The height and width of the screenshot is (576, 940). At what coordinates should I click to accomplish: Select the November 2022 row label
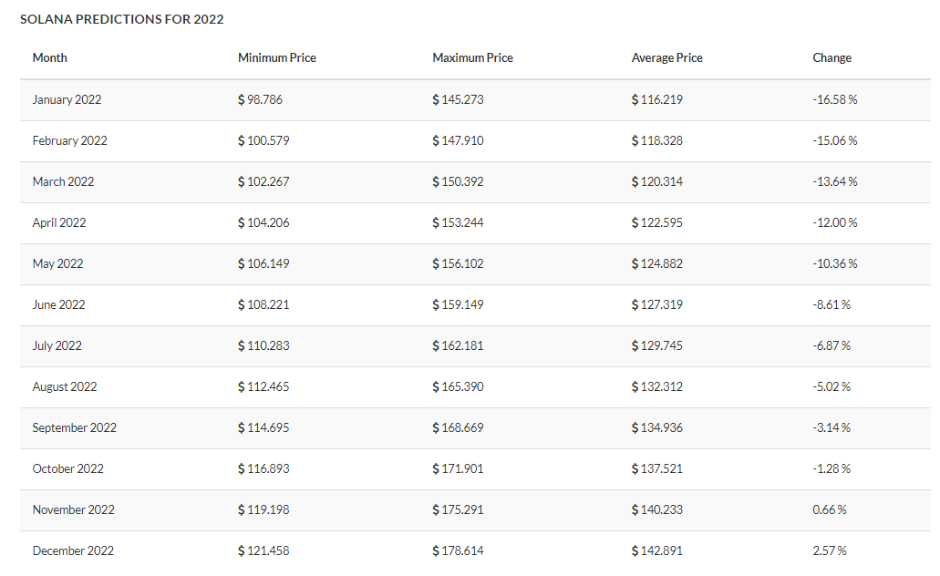tap(73, 509)
